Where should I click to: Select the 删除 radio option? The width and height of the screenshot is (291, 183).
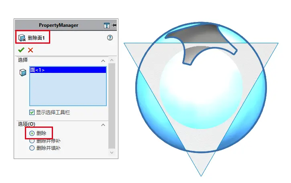pos(32,133)
